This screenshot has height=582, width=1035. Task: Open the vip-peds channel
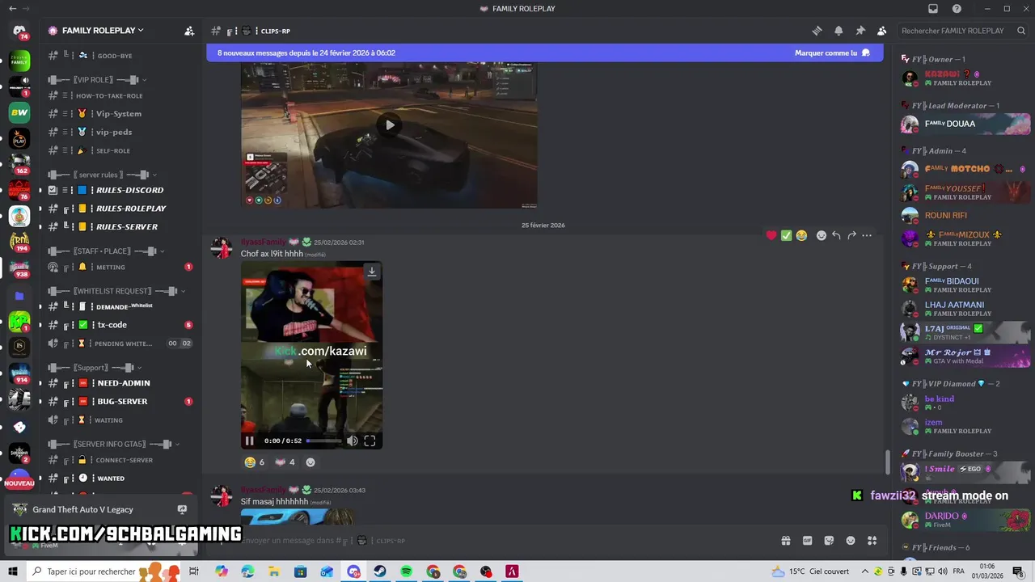pyautogui.click(x=120, y=132)
